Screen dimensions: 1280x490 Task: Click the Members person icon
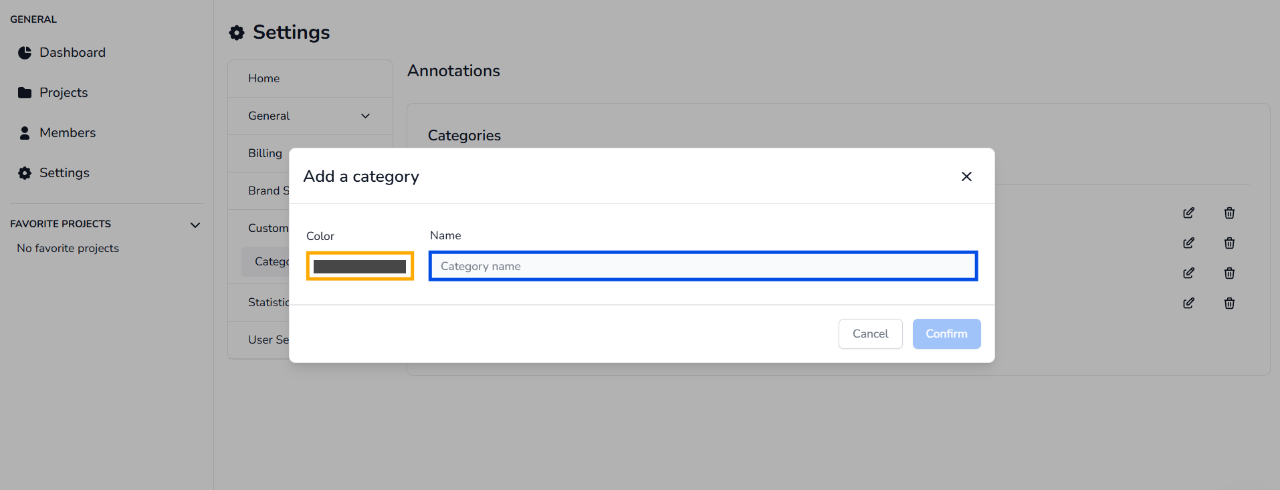(25, 133)
